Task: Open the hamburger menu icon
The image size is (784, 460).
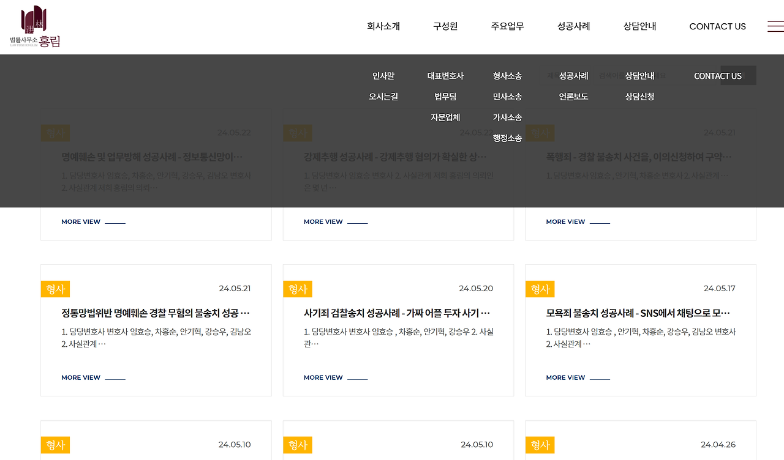Action: (x=775, y=26)
